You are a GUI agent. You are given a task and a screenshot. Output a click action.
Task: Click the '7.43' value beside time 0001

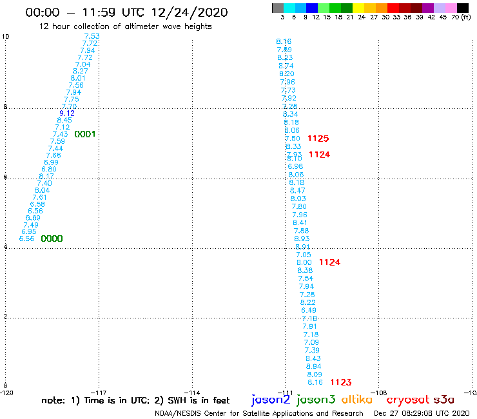60,134
